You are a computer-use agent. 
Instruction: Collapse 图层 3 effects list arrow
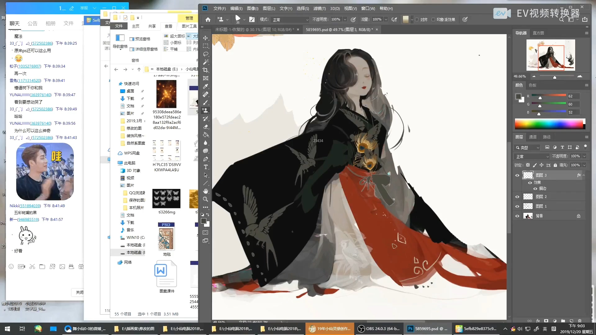(x=584, y=175)
